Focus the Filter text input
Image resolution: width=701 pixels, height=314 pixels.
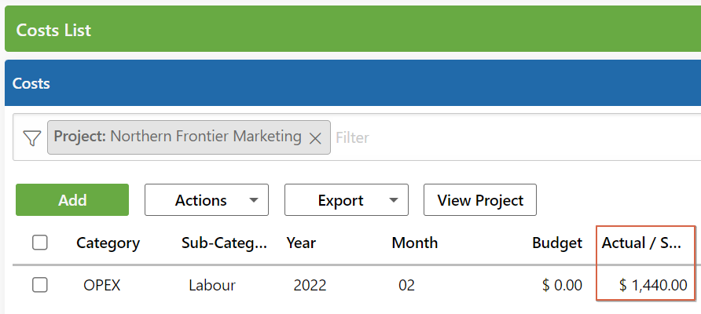coord(514,137)
